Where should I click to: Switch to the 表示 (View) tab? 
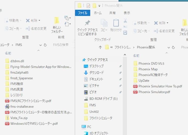(127, 13)
